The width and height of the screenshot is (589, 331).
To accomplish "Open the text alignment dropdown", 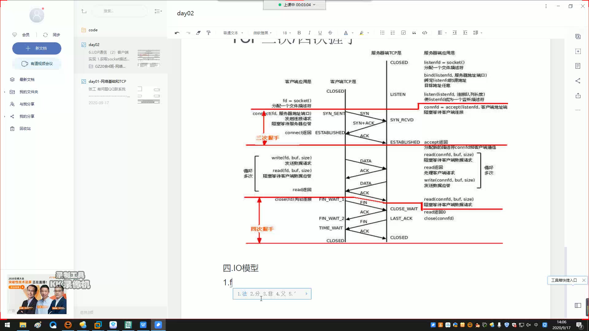I will click(442, 33).
